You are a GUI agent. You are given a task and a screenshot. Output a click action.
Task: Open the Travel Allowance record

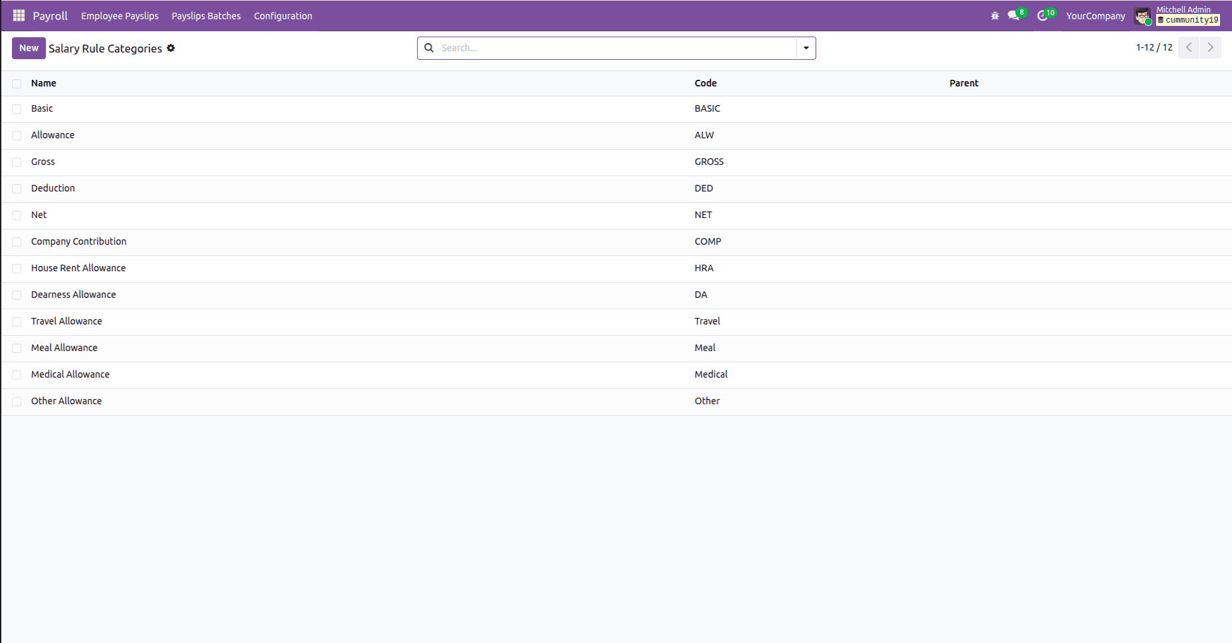coord(67,321)
